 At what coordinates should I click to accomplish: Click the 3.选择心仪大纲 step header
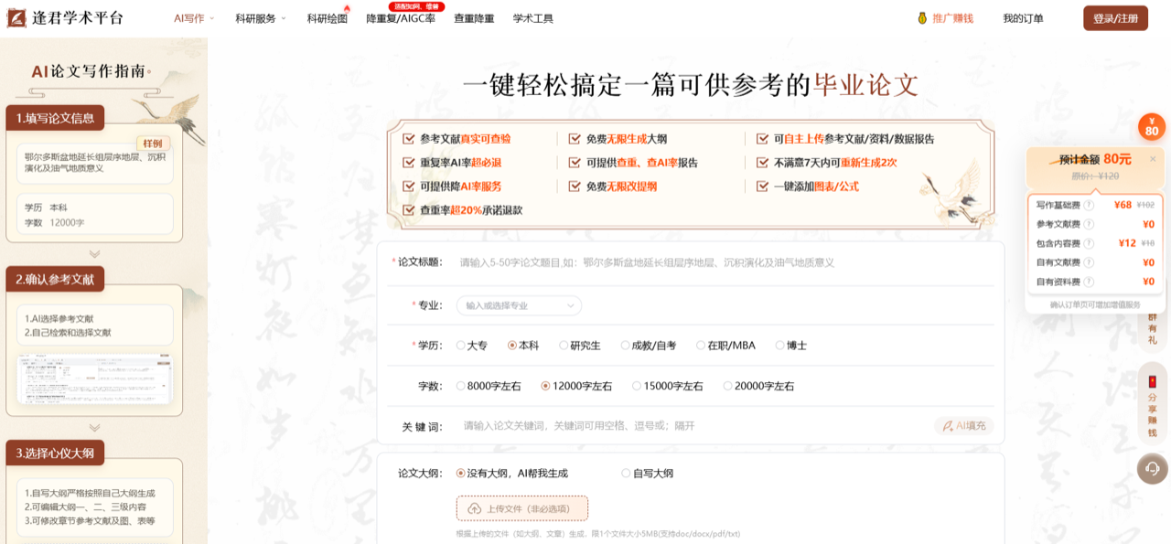pyautogui.click(x=55, y=453)
